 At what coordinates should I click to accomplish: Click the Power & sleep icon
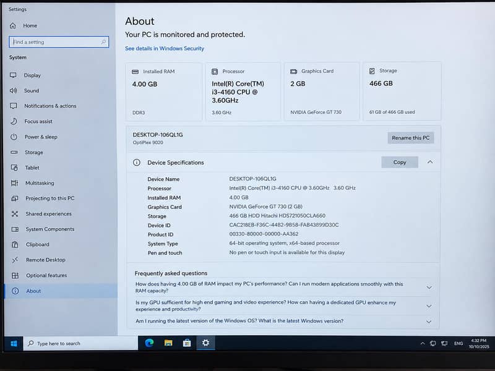pyautogui.click(x=14, y=137)
